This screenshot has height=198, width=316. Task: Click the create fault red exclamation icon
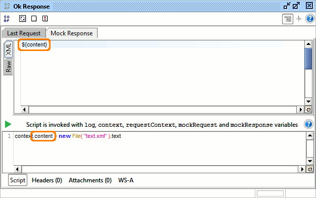(x=45, y=19)
